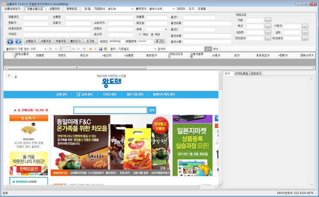319x197 pixels.
Task: Switch to the 중복회피 tab
Action: tap(72, 9)
